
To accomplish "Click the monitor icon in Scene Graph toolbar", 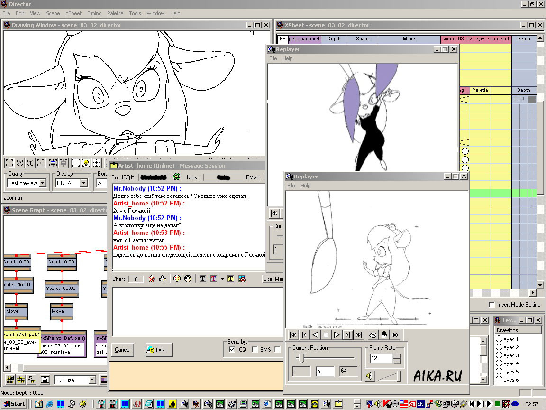I will click(45, 380).
